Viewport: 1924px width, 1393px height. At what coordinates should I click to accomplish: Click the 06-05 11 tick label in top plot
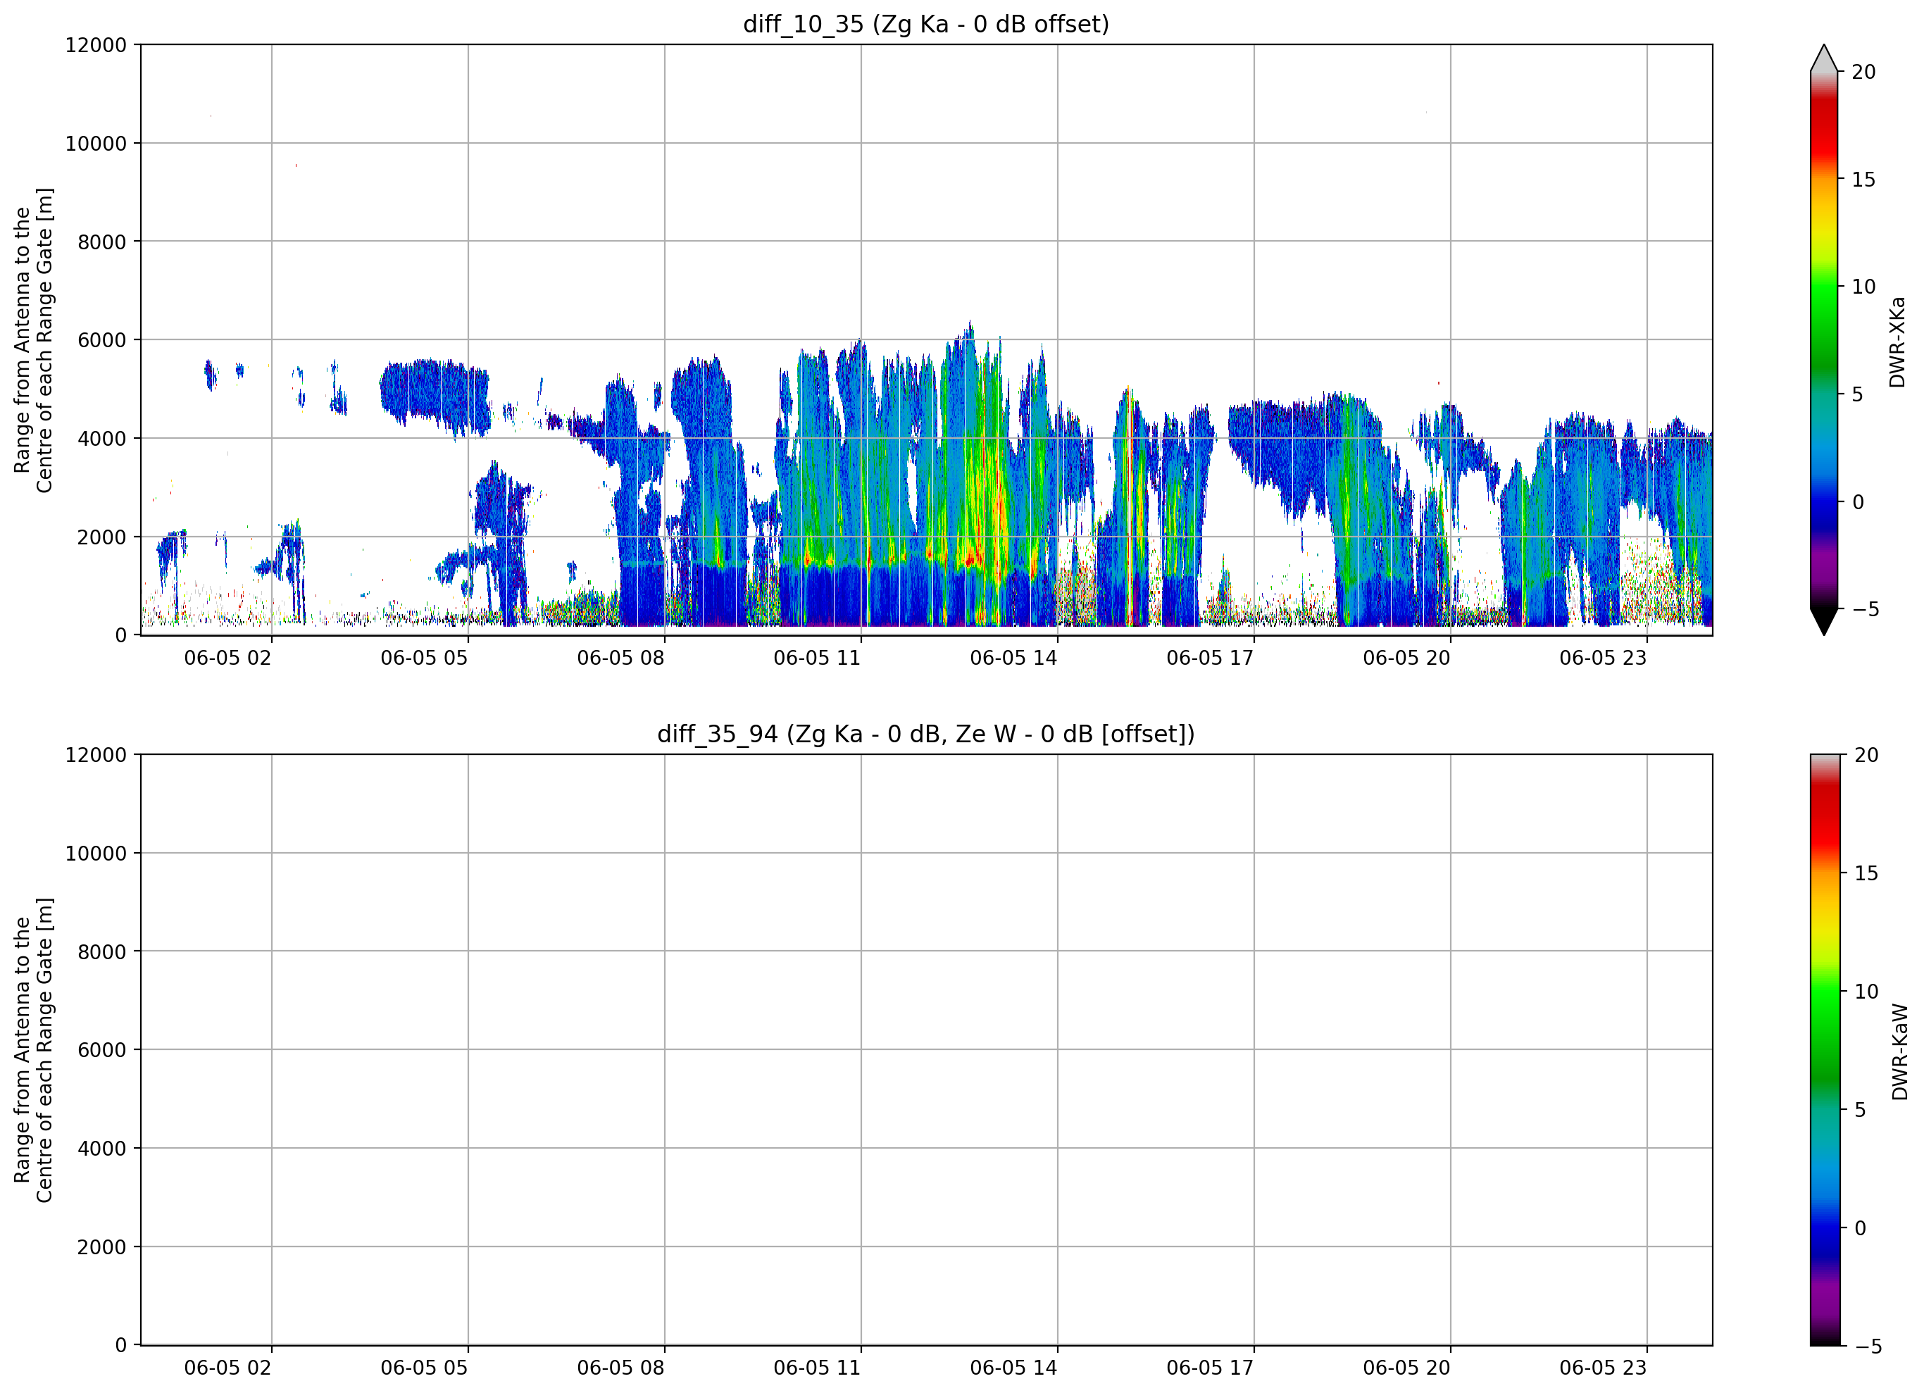coord(817,658)
